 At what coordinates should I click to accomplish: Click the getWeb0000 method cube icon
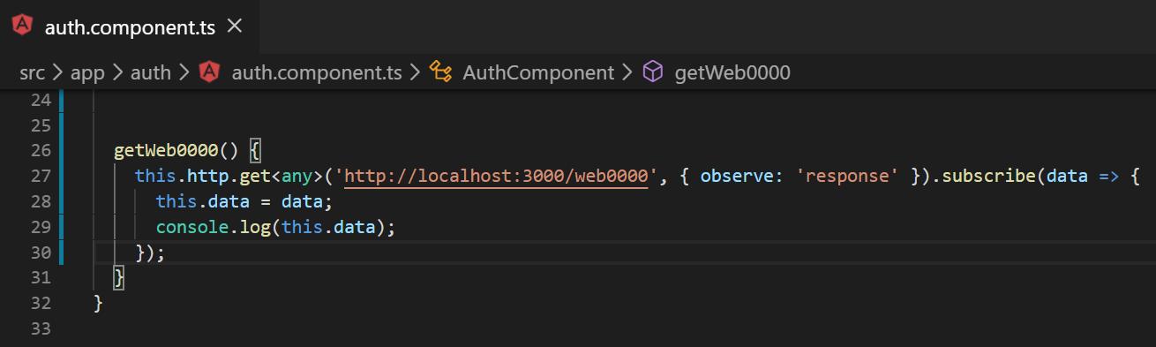pos(652,72)
